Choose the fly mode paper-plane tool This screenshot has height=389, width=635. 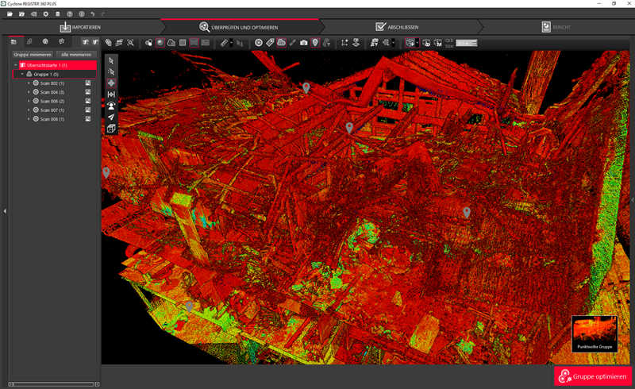111,117
